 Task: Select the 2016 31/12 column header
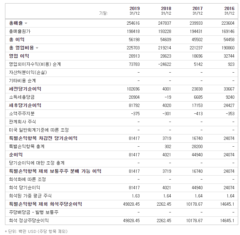tap(229, 11)
